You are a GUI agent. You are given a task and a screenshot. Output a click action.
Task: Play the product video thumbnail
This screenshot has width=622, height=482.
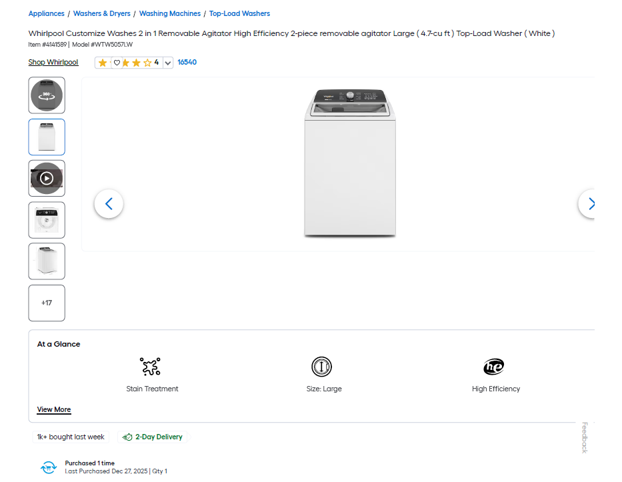coord(47,178)
